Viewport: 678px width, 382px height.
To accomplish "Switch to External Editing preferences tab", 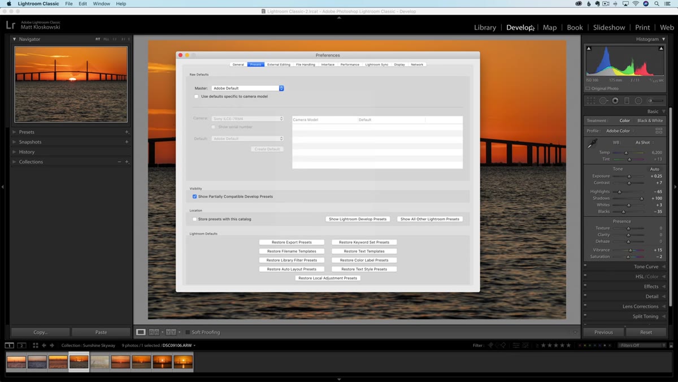I will click(279, 64).
